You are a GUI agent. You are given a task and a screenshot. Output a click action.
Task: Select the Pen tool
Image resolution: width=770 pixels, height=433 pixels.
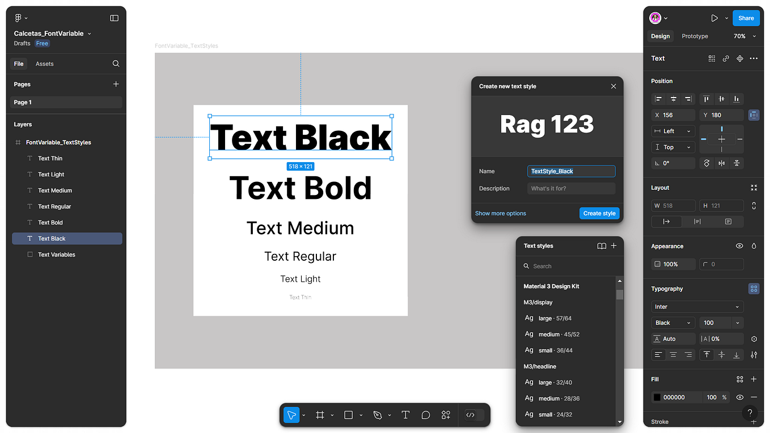point(378,415)
